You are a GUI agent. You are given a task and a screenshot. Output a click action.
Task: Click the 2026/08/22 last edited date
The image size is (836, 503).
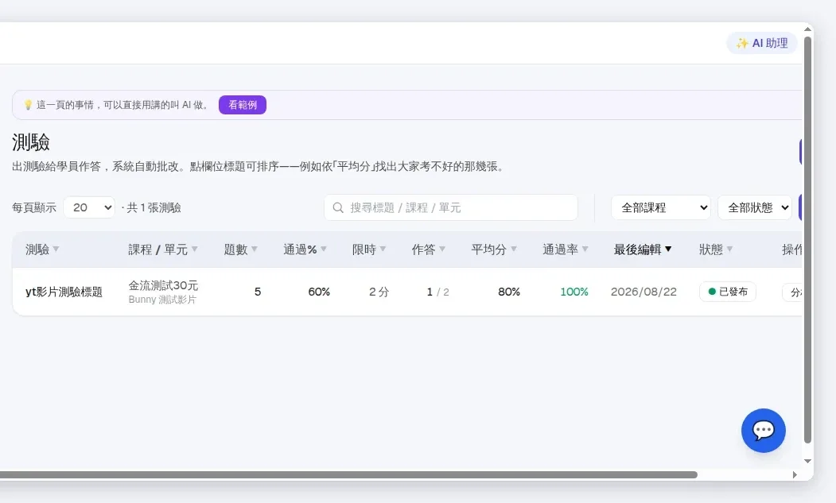[x=644, y=292]
